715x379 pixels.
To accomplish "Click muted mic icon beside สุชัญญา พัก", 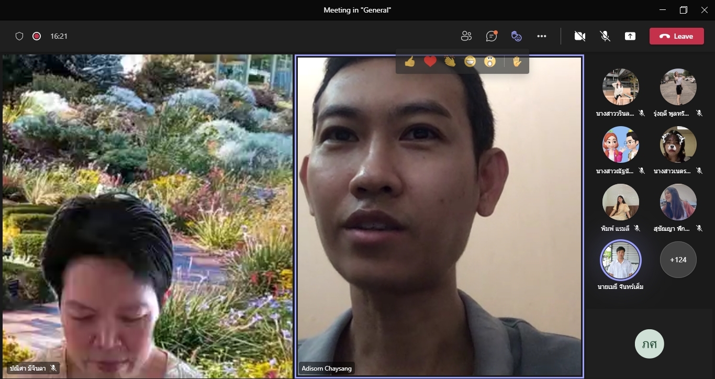I will pyautogui.click(x=700, y=228).
